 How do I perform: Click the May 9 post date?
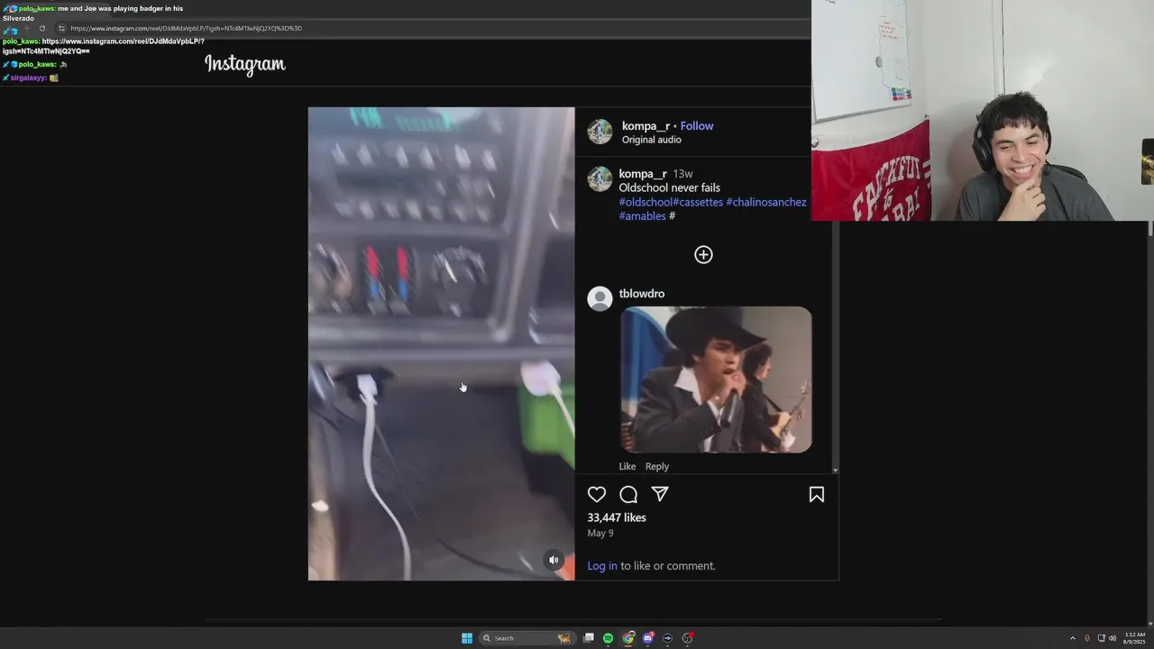pos(600,533)
